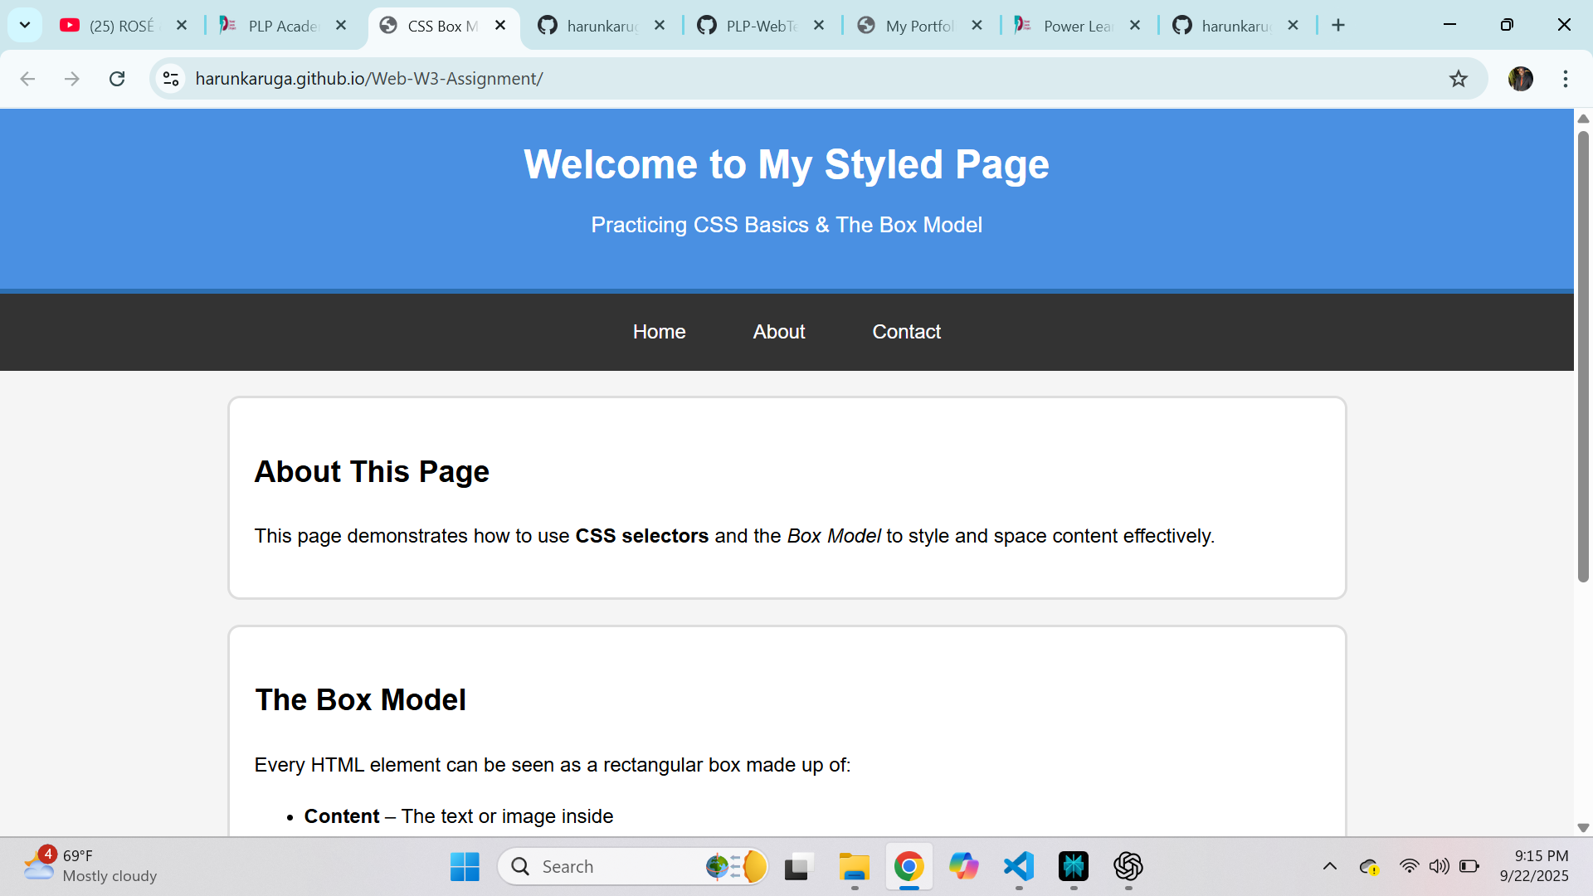Open Chrome three-dot menu

click(1565, 79)
